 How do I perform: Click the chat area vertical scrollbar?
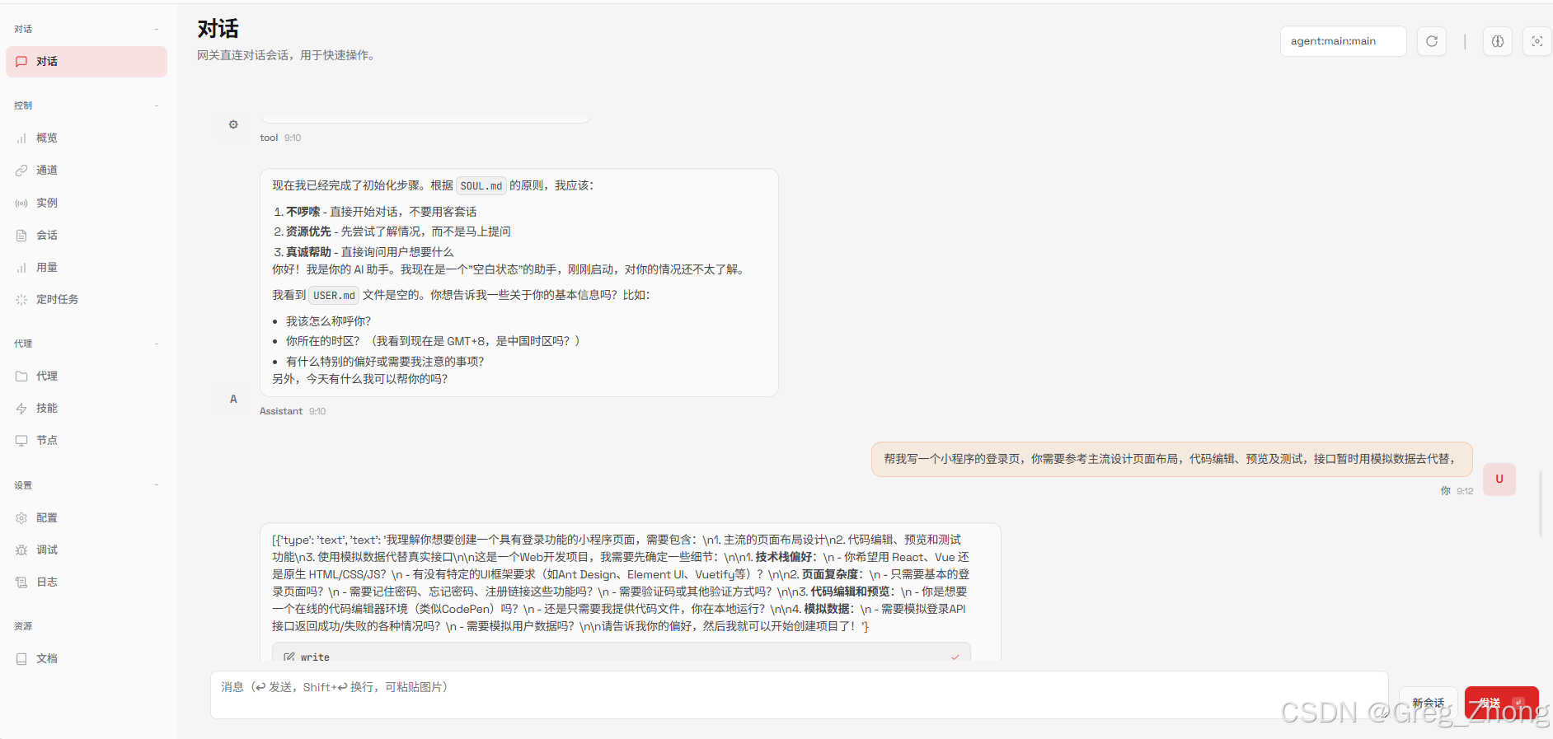pyautogui.click(x=1541, y=503)
